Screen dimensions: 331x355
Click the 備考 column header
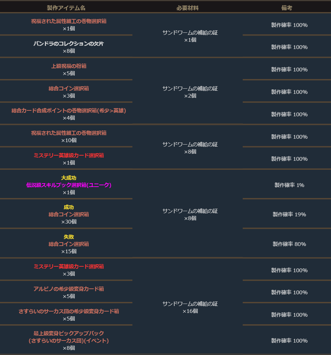[x=287, y=8]
